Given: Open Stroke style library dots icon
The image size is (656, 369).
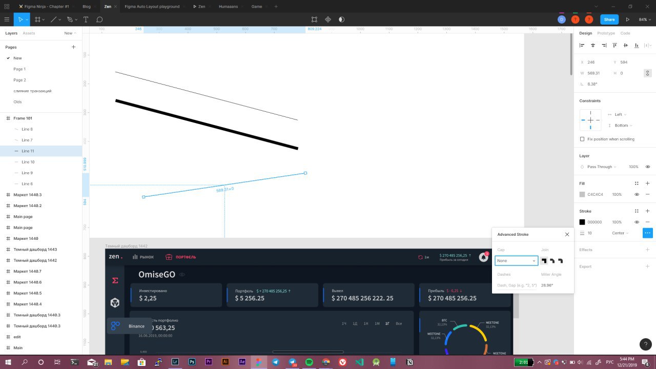Looking at the screenshot, I should 637,211.
